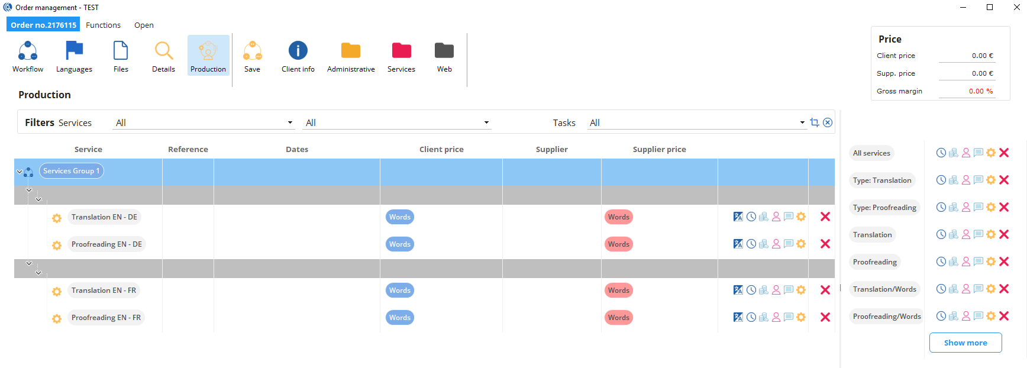
Task: Click gear icon beside All services
Action: click(991, 153)
